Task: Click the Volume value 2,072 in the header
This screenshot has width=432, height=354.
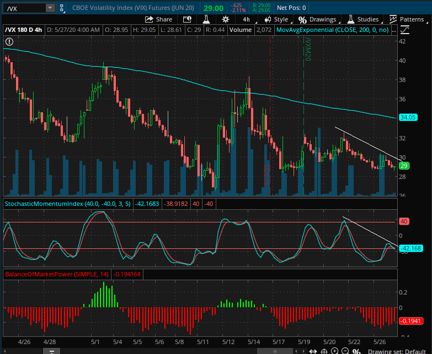Action: pyautogui.click(x=264, y=30)
